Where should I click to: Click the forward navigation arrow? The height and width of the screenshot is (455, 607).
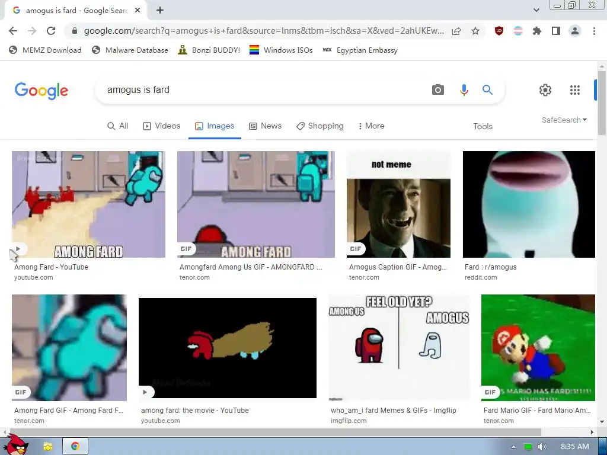(x=32, y=31)
